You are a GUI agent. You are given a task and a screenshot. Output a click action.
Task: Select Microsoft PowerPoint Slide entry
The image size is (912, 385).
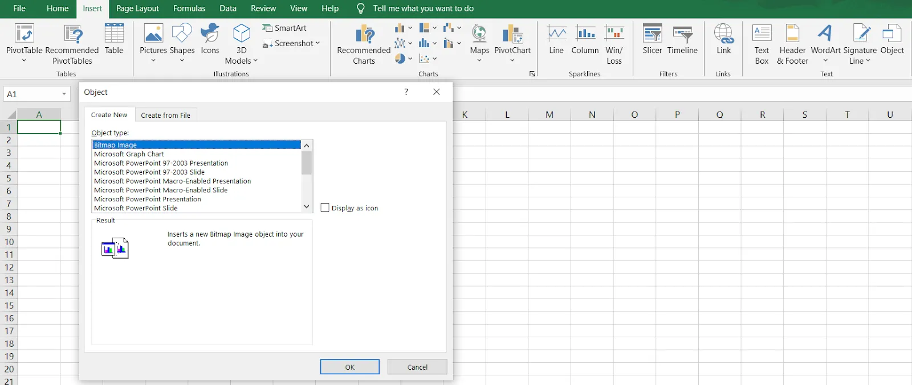pos(197,208)
